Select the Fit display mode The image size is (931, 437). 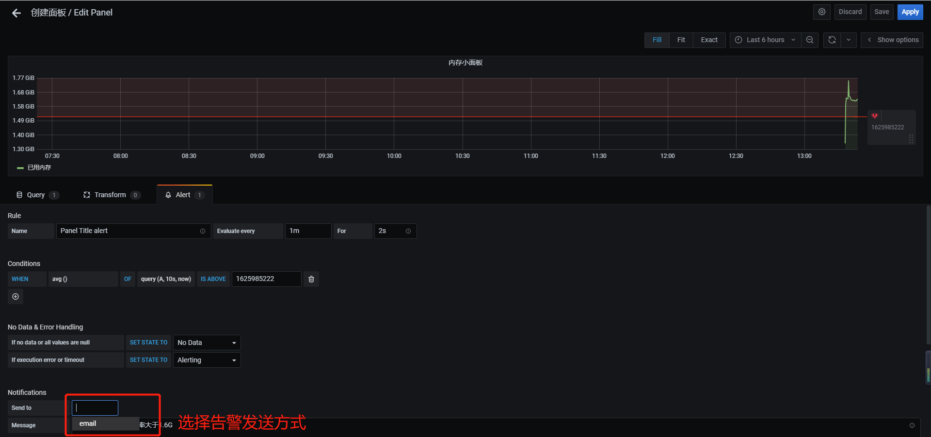681,40
